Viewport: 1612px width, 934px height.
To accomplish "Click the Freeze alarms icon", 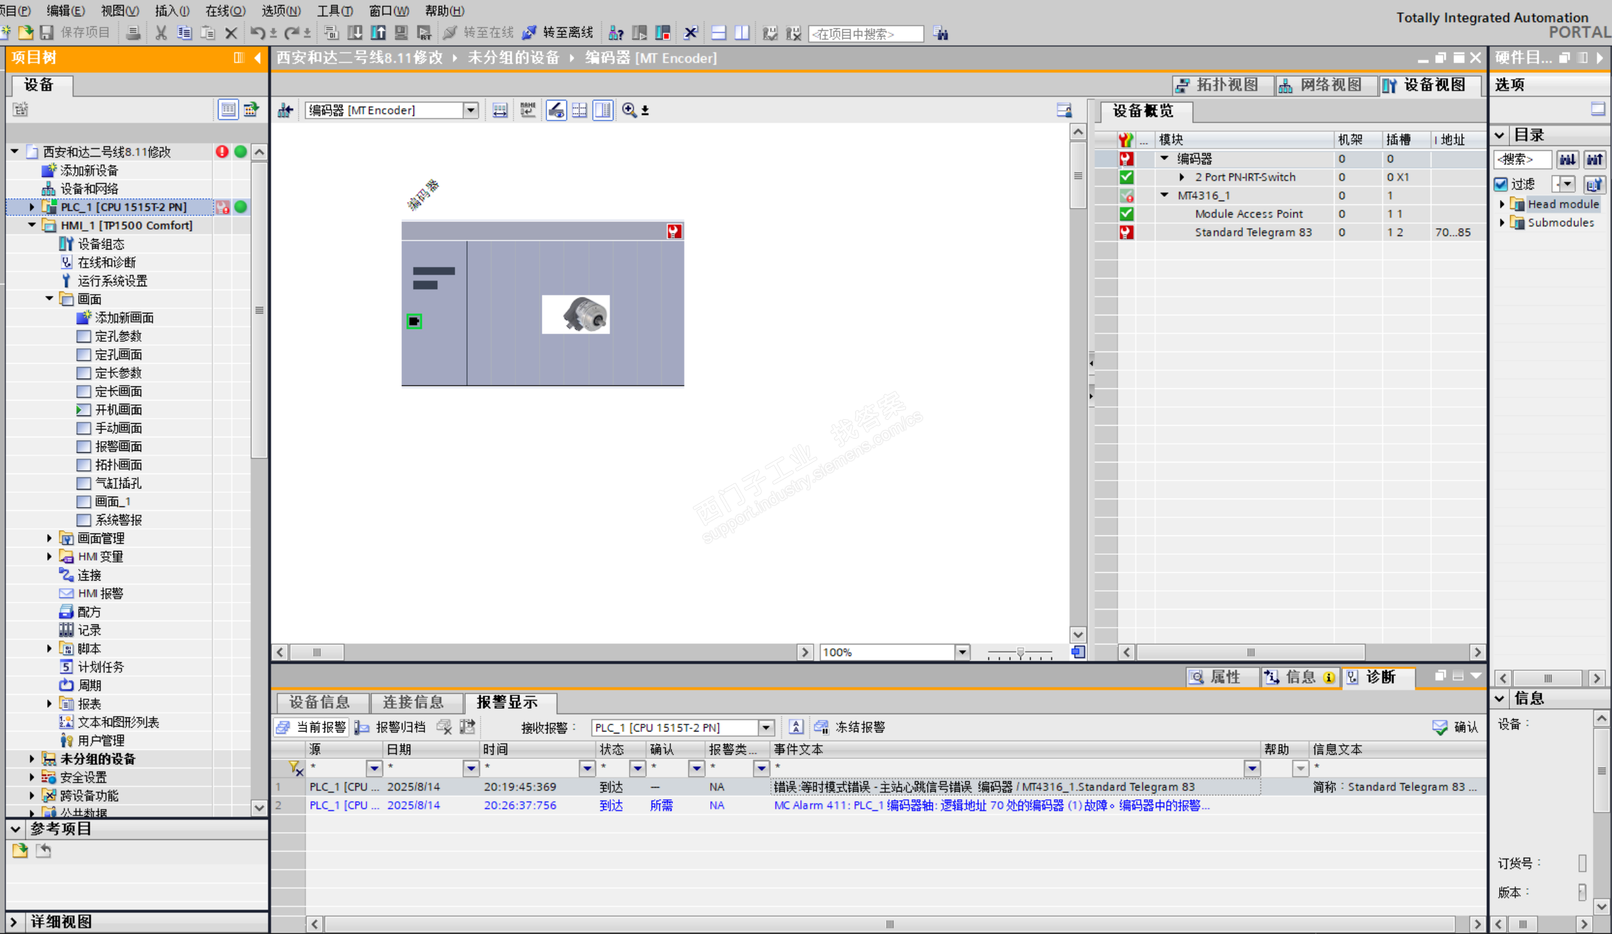I will click(x=821, y=728).
